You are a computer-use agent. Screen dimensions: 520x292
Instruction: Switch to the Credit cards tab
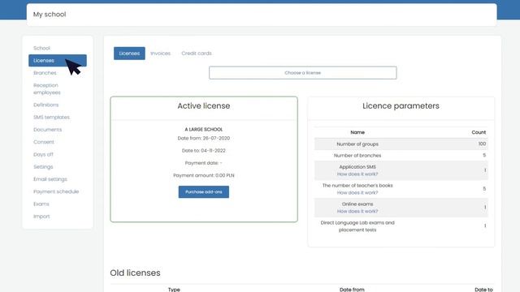(x=197, y=54)
